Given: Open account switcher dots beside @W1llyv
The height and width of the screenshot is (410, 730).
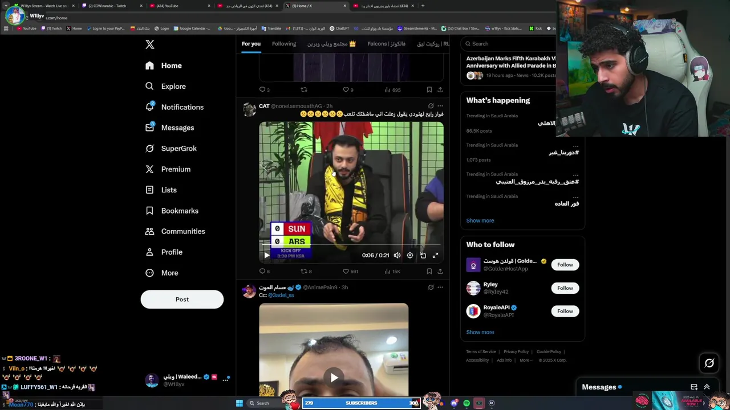Looking at the screenshot, I should (x=225, y=380).
